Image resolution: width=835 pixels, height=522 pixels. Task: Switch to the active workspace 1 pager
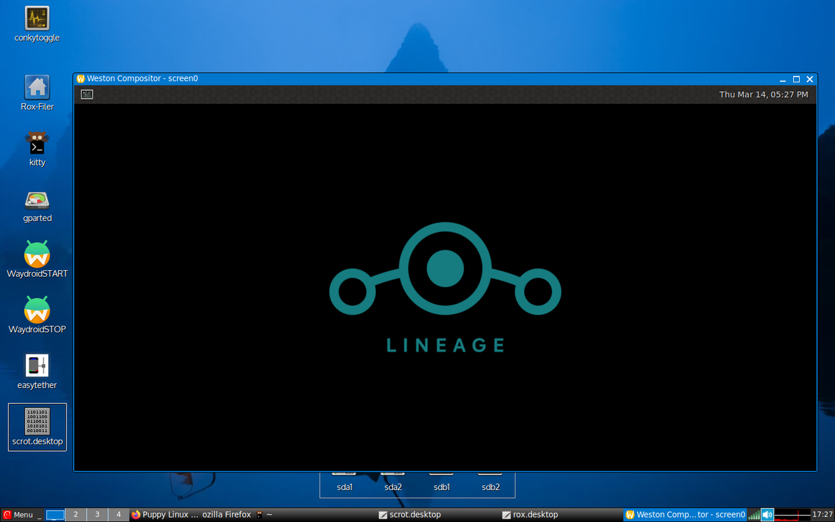pyautogui.click(x=55, y=515)
